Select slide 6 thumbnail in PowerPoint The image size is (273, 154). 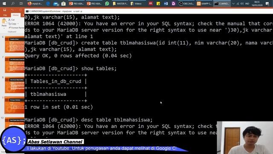[x=15, y=44]
